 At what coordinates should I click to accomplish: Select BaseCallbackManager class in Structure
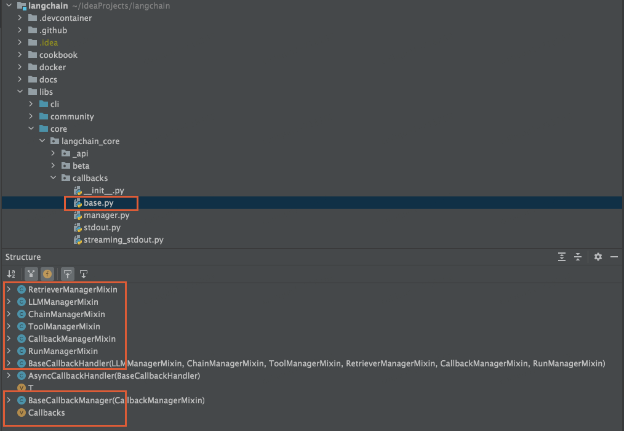click(116, 400)
